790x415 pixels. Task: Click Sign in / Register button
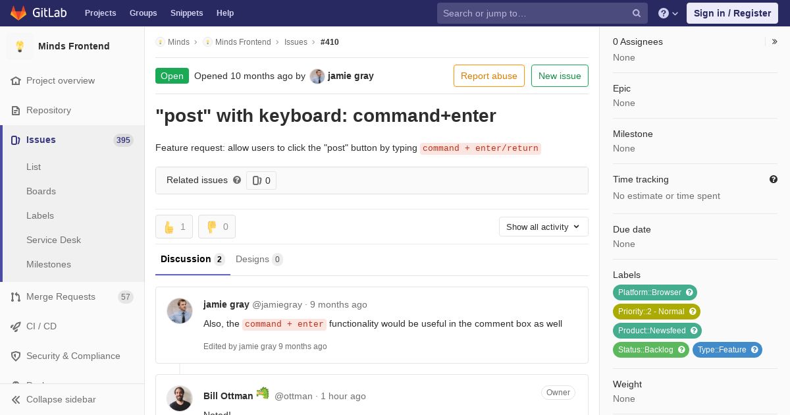point(732,13)
